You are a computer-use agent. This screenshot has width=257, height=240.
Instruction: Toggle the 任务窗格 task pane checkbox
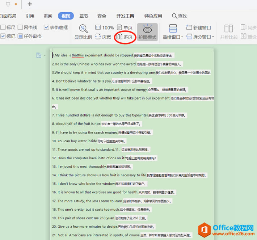pos(20,36)
